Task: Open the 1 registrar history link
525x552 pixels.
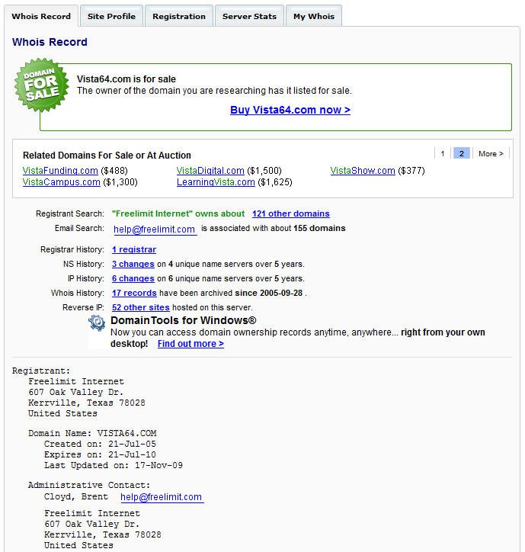Action: (134, 249)
